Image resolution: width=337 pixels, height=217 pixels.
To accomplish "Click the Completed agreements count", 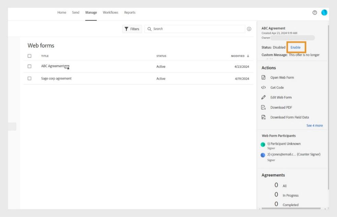I will (x=276, y=204).
